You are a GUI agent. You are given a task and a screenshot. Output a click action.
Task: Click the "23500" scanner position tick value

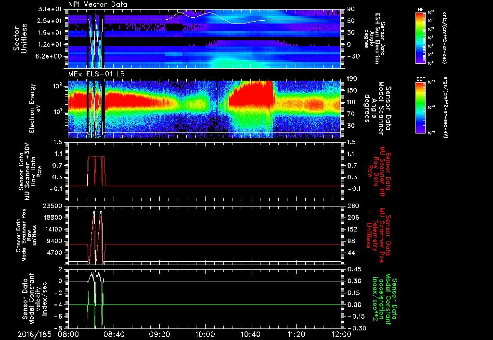pyautogui.click(x=52, y=206)
